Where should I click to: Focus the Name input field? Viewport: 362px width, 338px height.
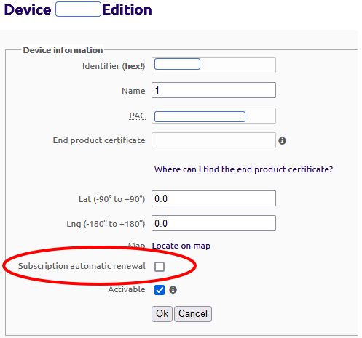[213, 90]
